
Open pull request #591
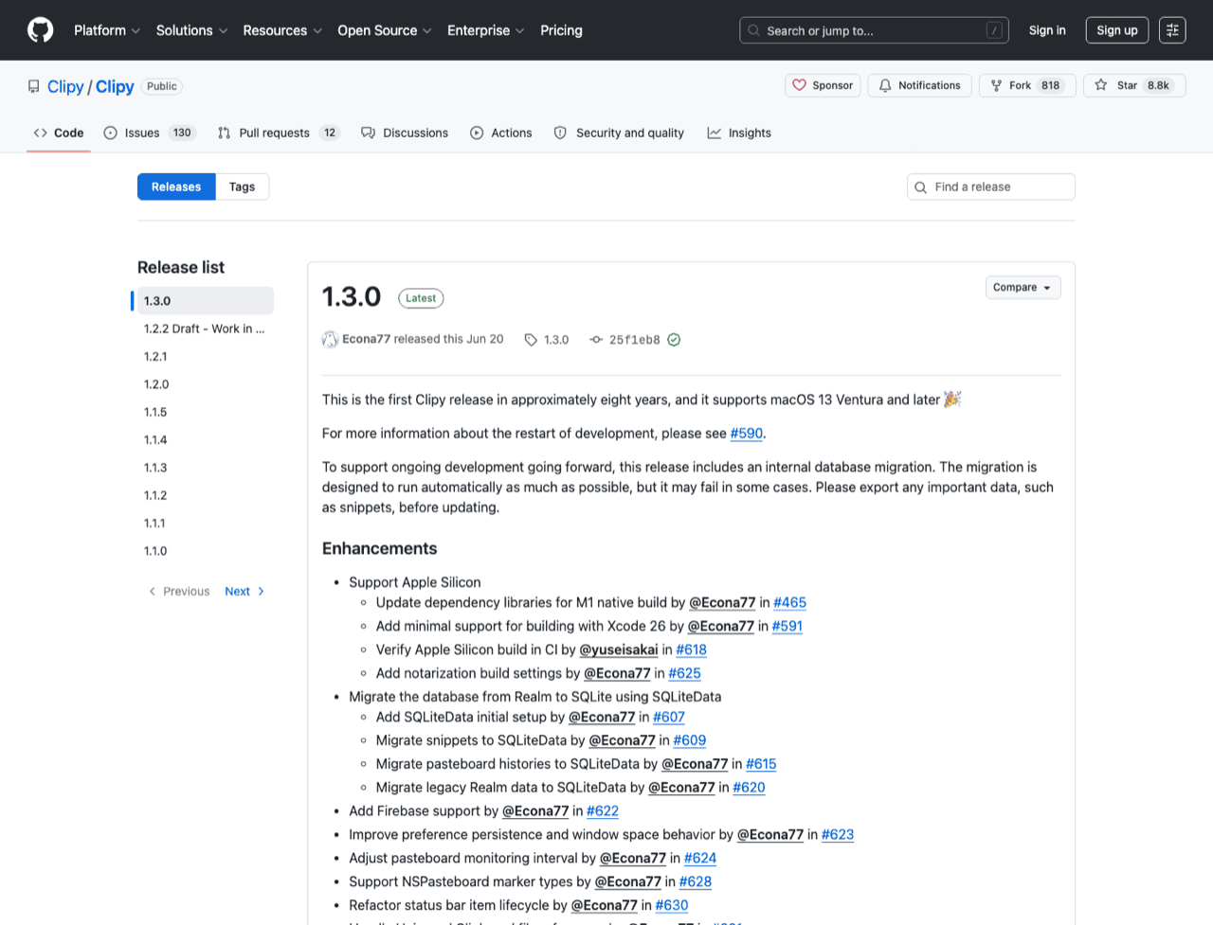pyautogui.click(x=788, y=627)
